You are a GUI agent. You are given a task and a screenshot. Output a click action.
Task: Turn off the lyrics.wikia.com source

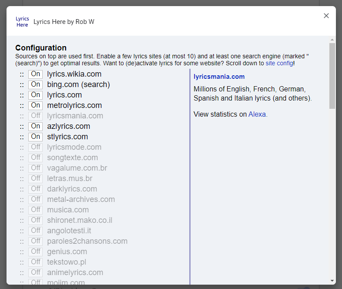click(x=35, y=74)
